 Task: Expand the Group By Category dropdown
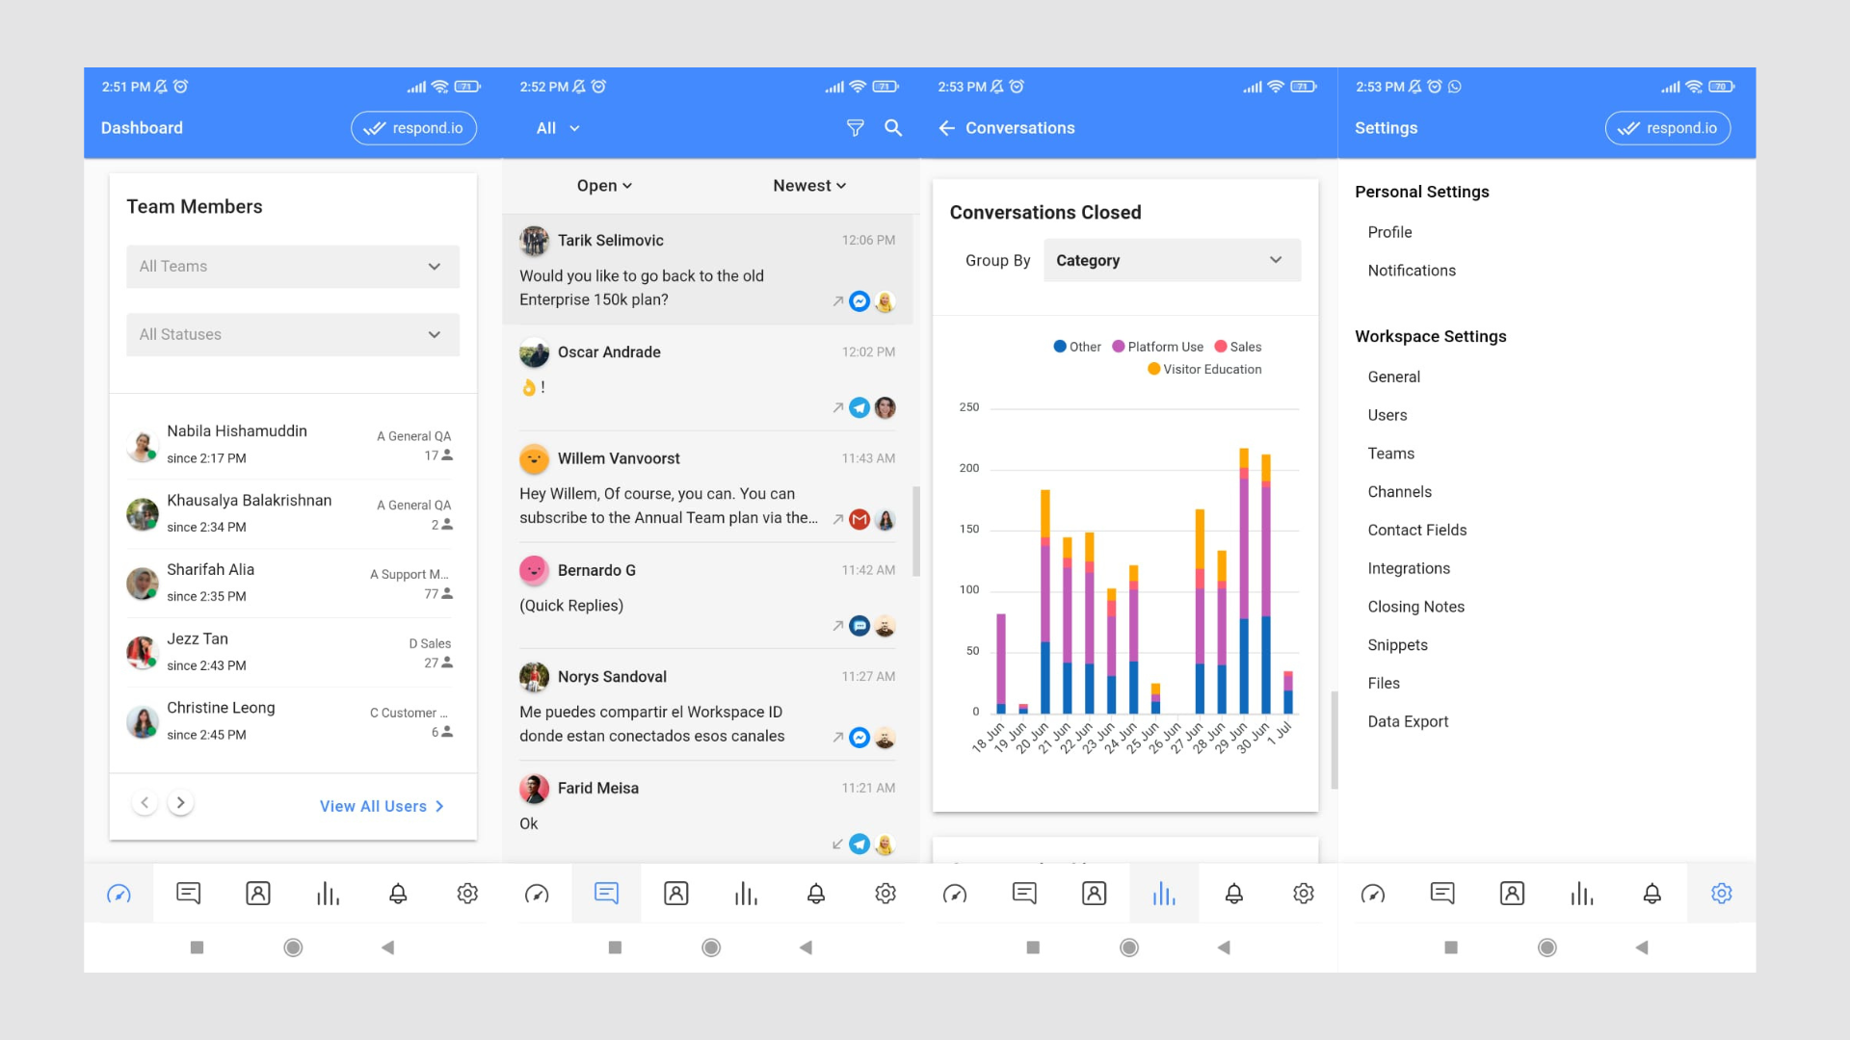tap(1167, 260)
